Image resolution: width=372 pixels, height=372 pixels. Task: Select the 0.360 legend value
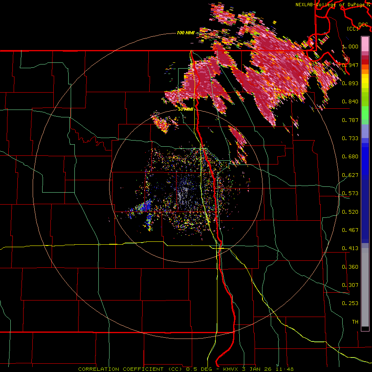click(350, 267)
